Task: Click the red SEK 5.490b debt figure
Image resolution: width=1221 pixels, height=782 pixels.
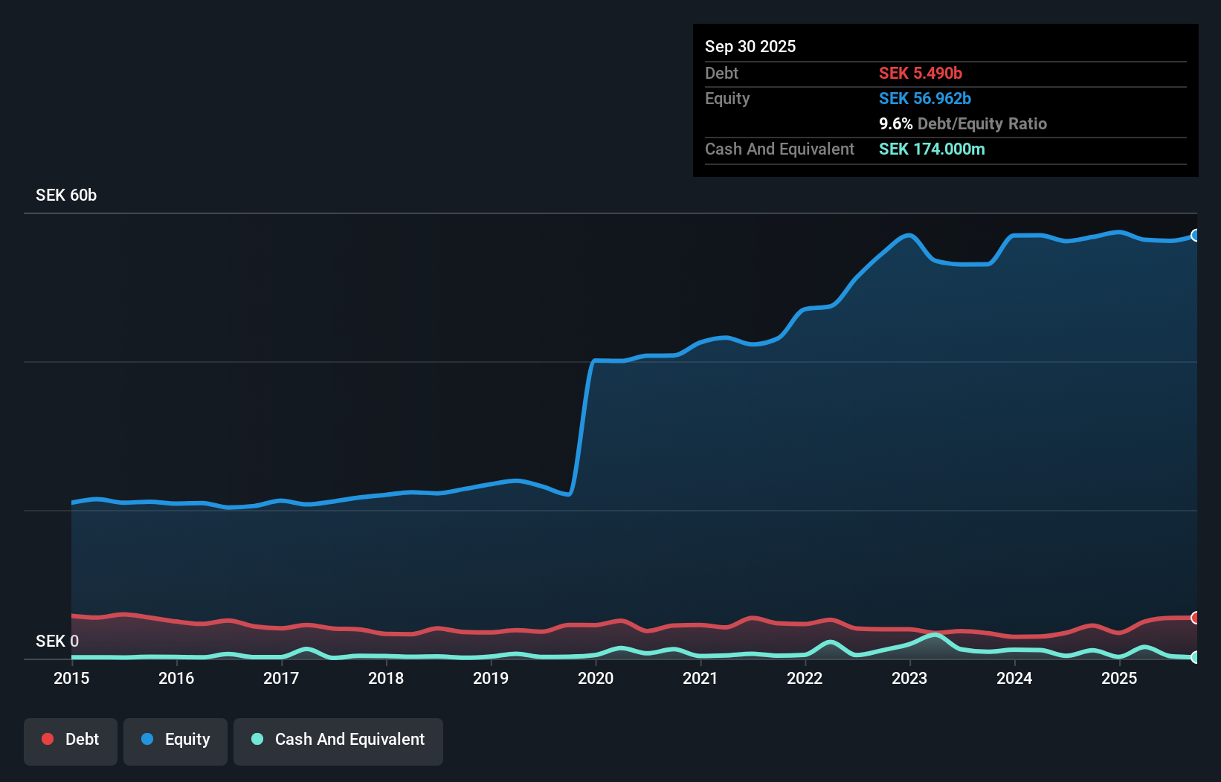Action: click(921, 74)
